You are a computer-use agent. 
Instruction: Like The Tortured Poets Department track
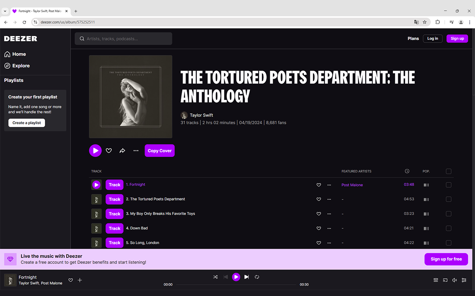click(x=319, y=199)
